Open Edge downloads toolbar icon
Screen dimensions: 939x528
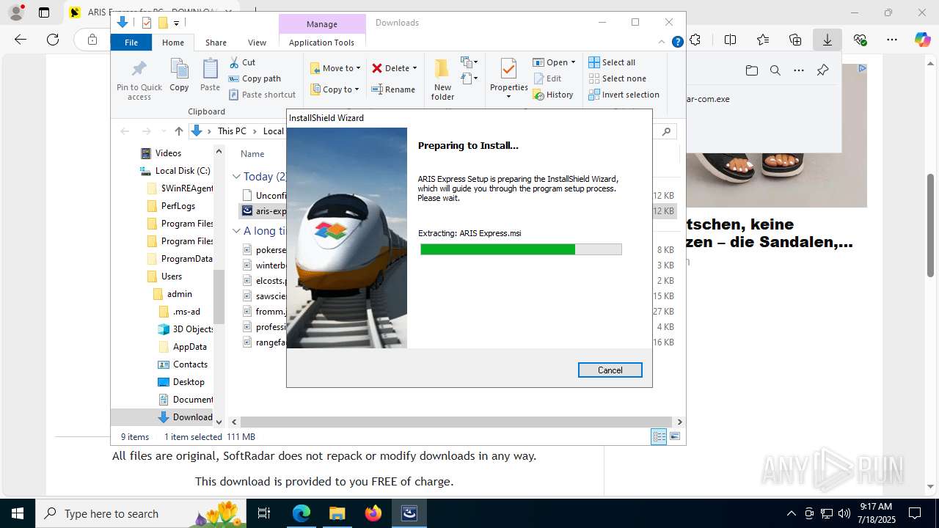827,40
